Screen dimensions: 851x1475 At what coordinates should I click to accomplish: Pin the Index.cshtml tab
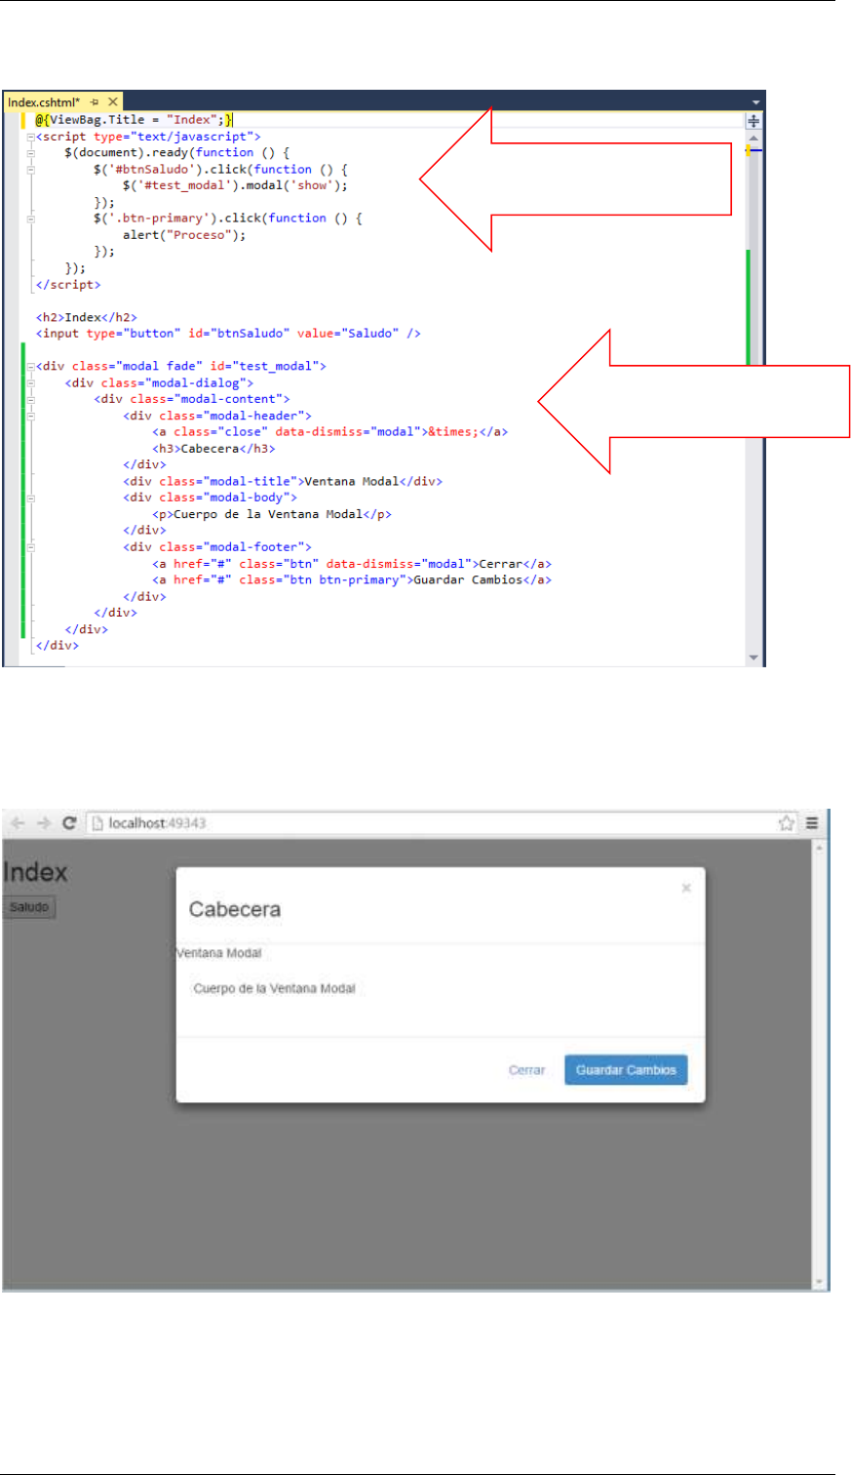[x=97, y=101]
